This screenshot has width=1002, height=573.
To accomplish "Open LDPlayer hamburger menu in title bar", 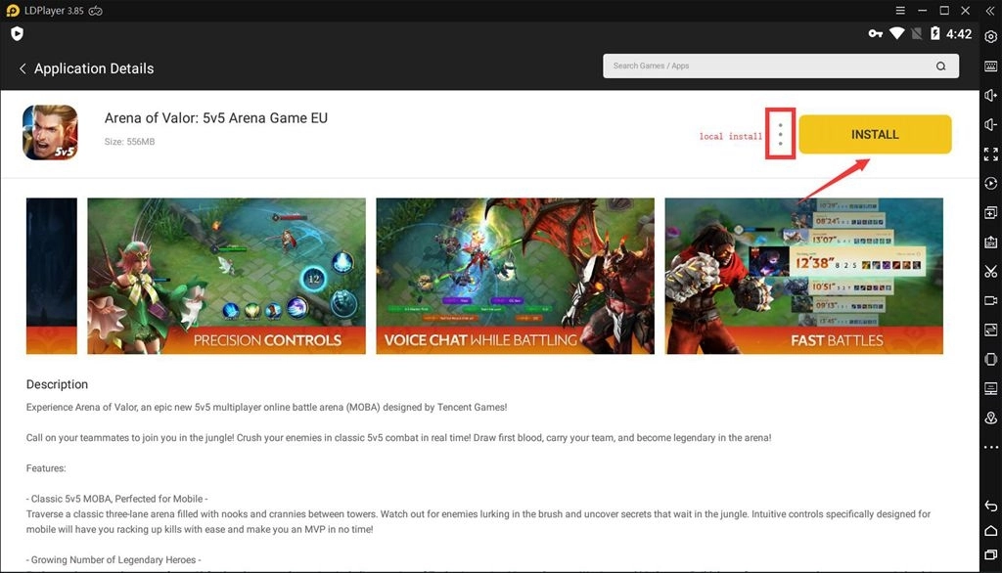I will pos(899,11).
